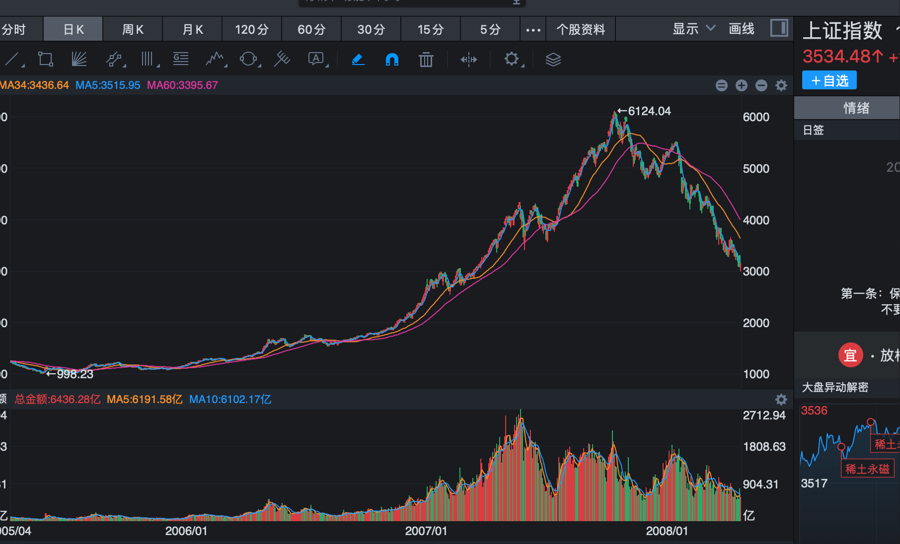Toggle the magnet snap mode
The height and width of the screenshot is (544, 900).
[x=392, y=60]
